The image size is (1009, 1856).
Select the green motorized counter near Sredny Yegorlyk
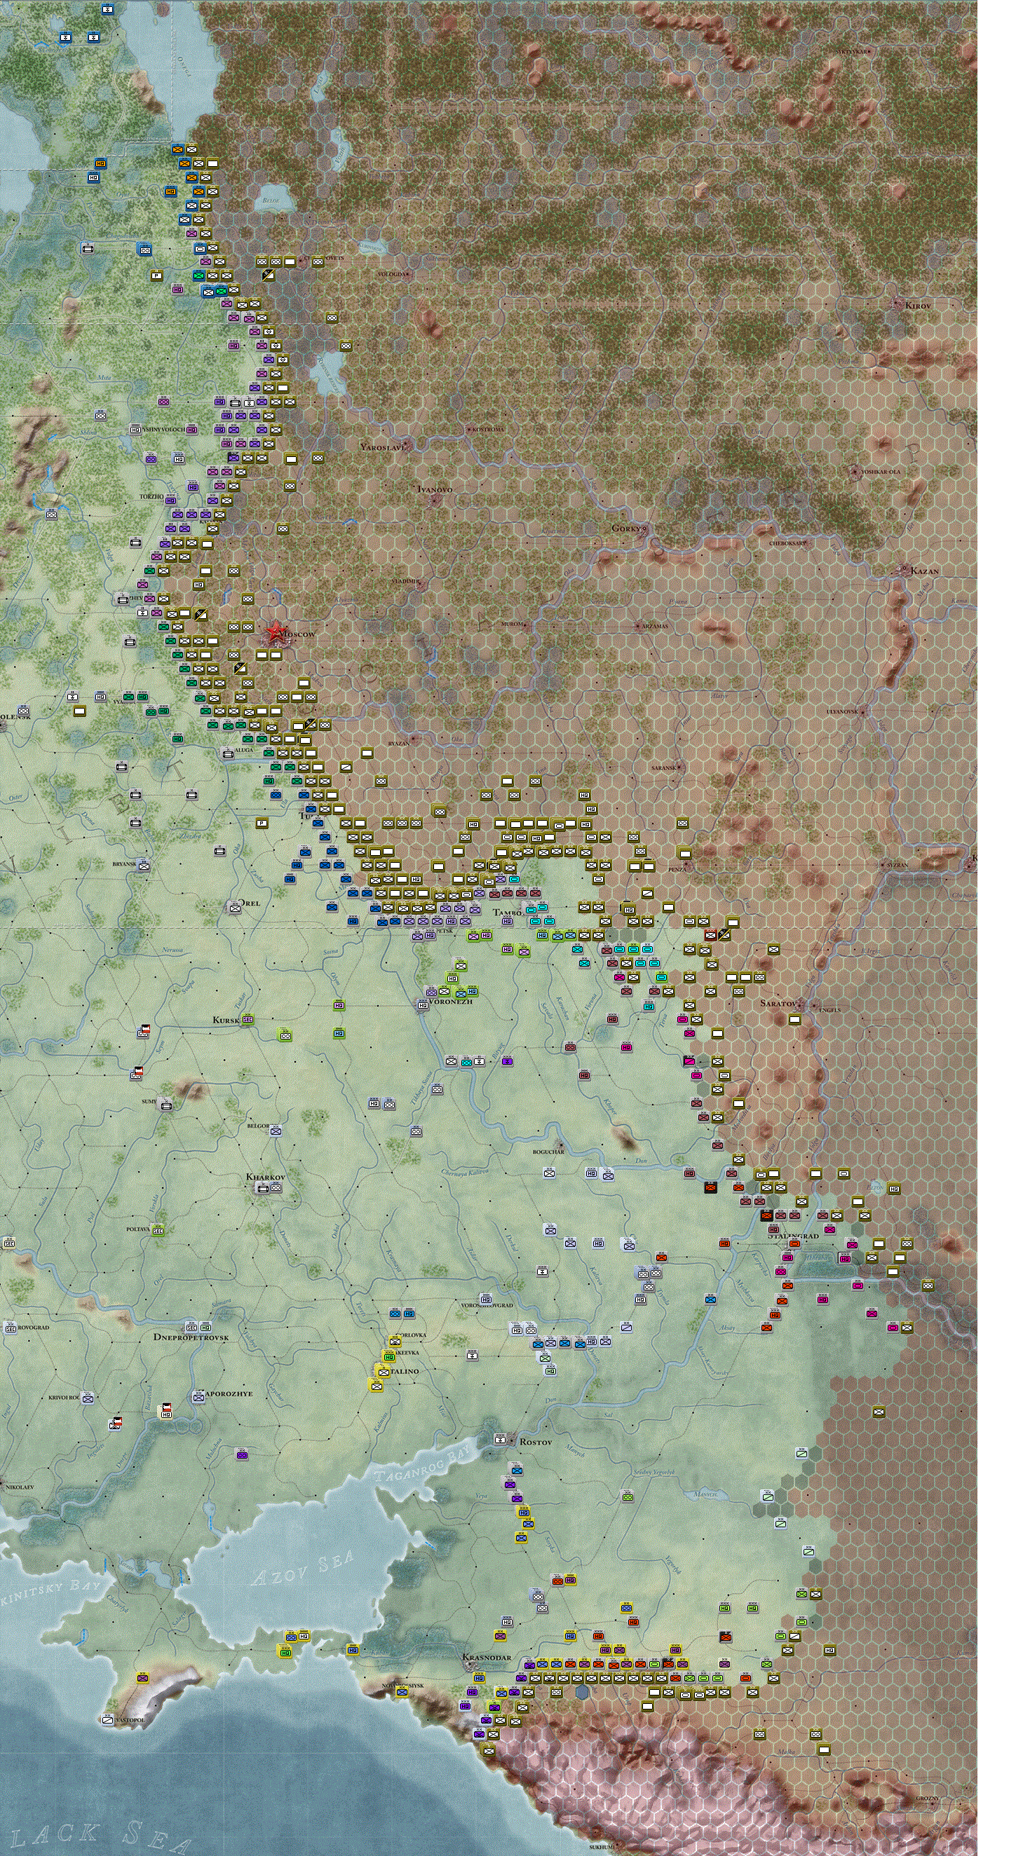[627, 1496]
